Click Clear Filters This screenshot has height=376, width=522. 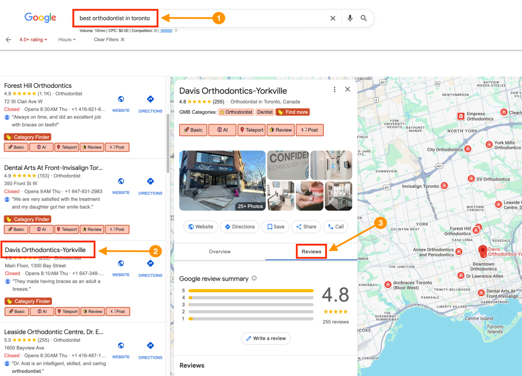(x=109, y=40)
